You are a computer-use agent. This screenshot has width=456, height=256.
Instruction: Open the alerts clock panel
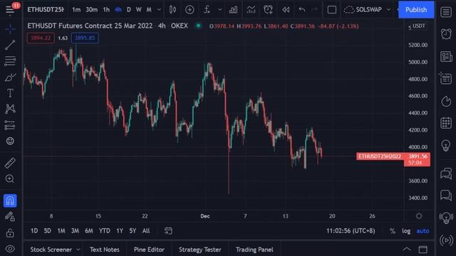click(446, 34)
